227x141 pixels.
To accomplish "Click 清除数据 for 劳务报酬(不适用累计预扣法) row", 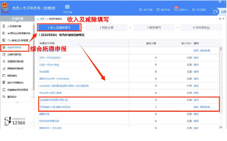I will coord(205,107).
